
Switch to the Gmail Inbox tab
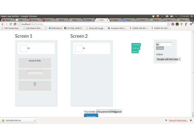[x=75, y=20]
